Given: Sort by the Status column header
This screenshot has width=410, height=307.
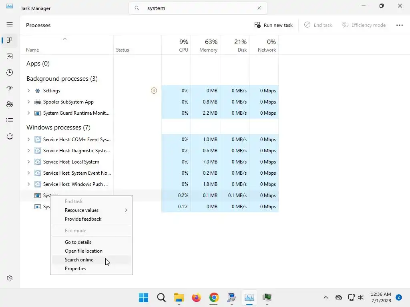Looking at the screenshot, I should (x=138, y=45).
